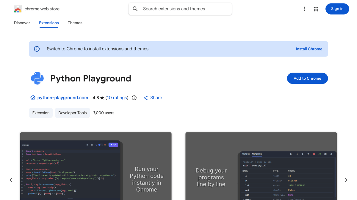Click the ratings info circle icon
Image resolution: width=357 pixels, height=200 pixels.
coord(134,98)
